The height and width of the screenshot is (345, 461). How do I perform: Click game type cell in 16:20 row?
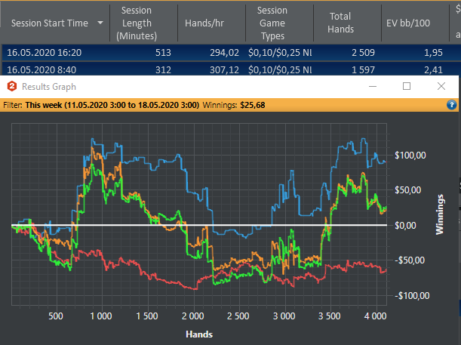click(x=280, y=53)
